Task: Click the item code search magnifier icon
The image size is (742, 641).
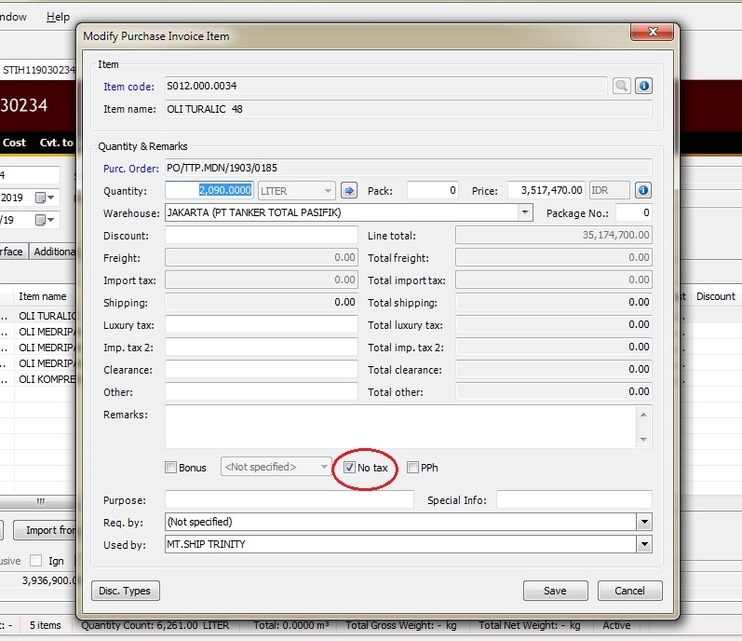Action: point(621,86)
